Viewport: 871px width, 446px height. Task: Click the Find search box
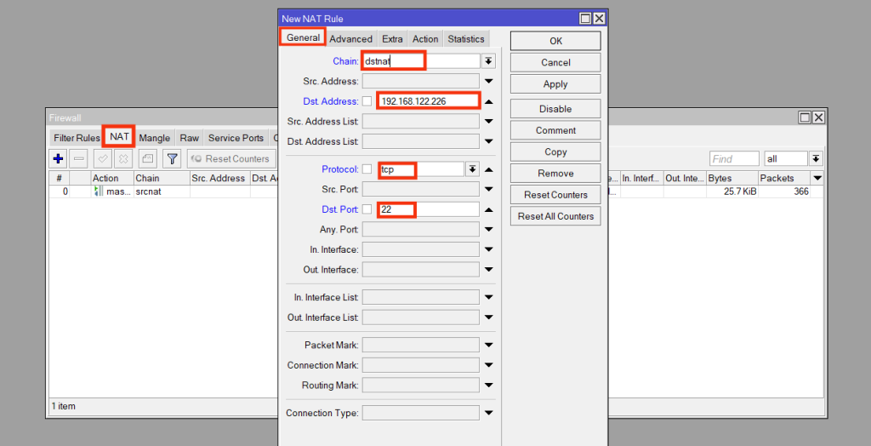pos(733,159)
